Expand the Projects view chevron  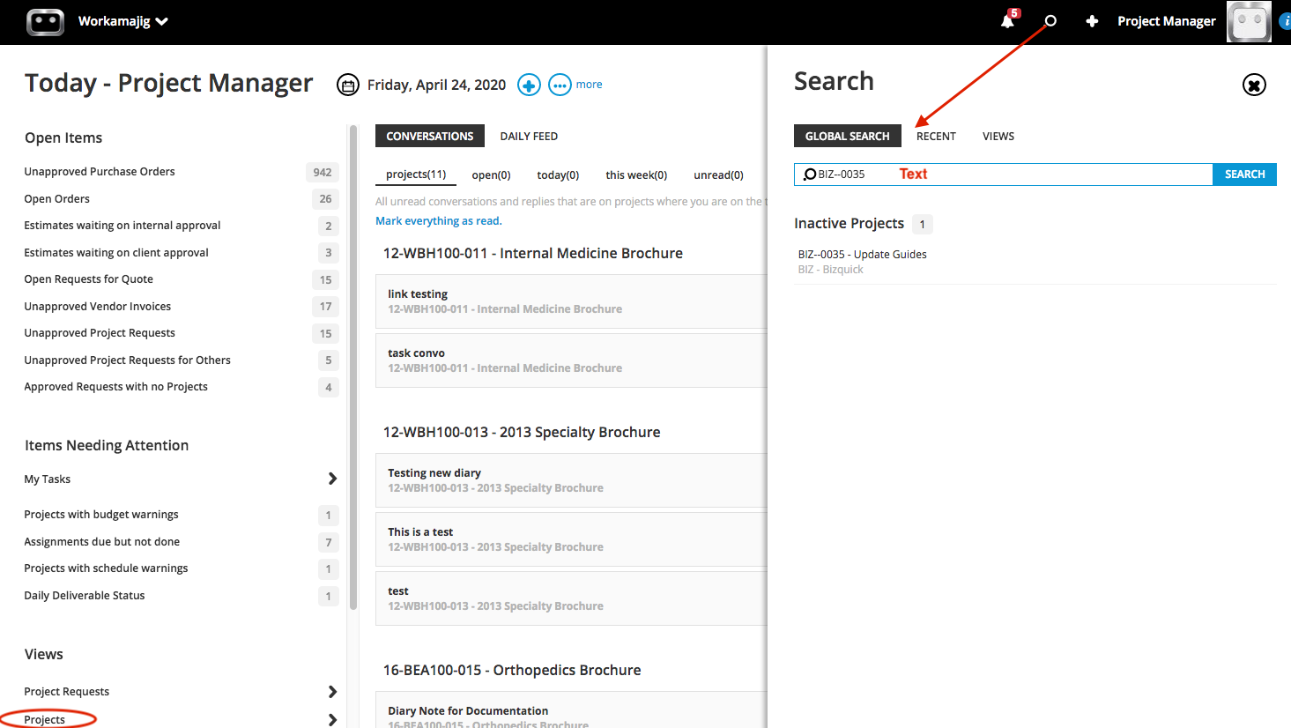click(332, 720)
